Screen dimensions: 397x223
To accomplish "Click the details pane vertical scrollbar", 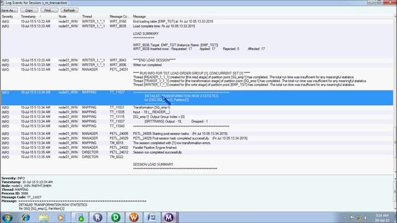I will [x=395, y=193].
